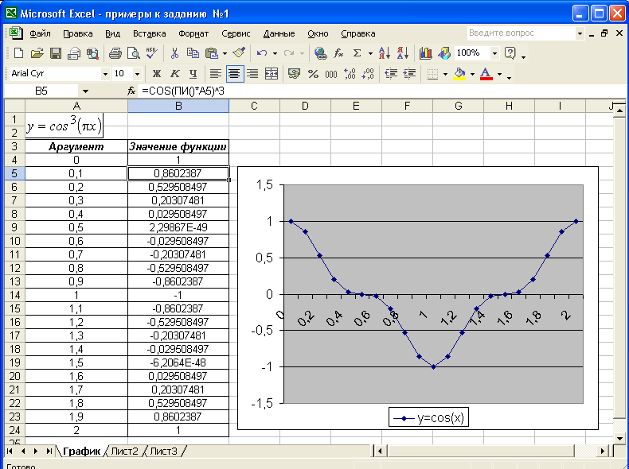Apply the yellow fill color

[x=459, y=74]
